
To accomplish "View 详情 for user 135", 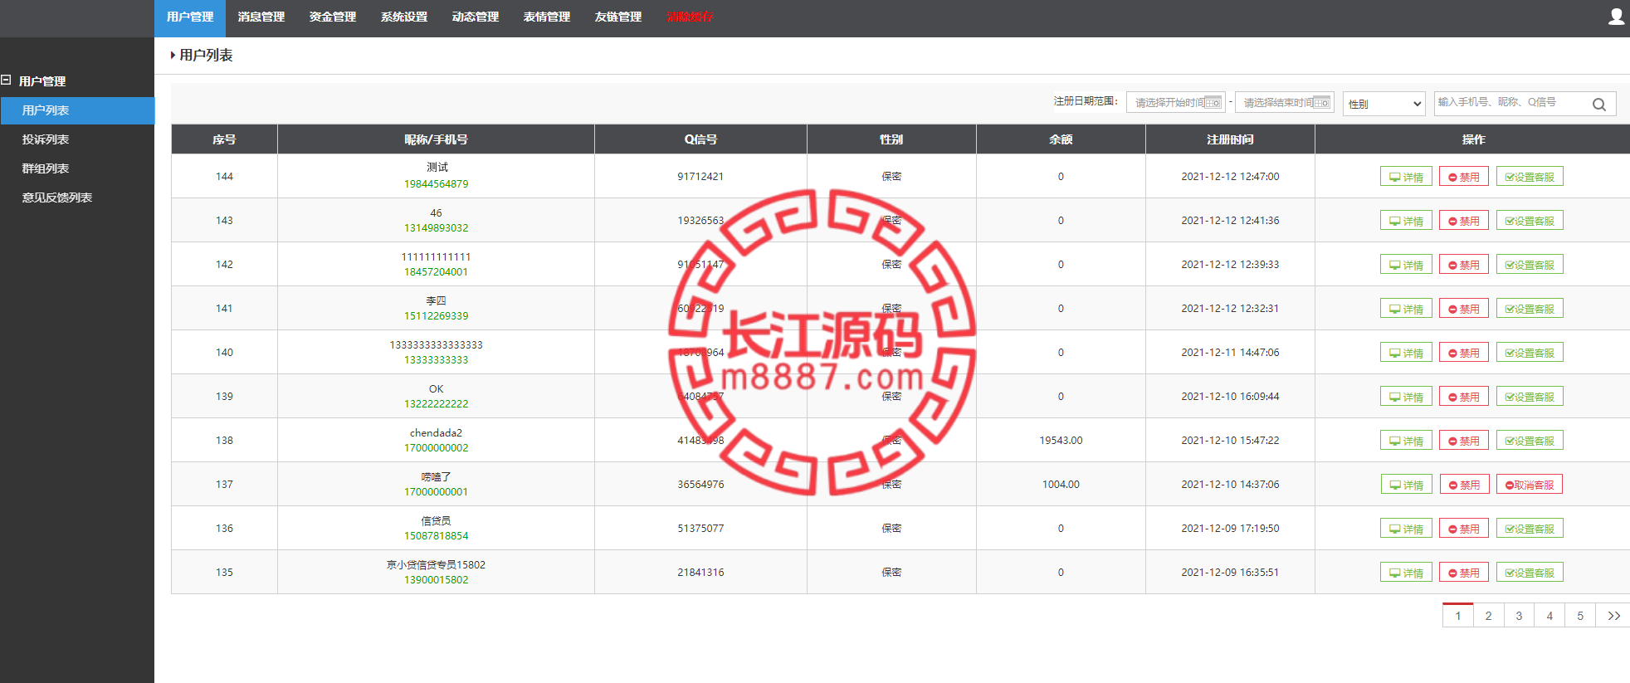I will 1406,573.
